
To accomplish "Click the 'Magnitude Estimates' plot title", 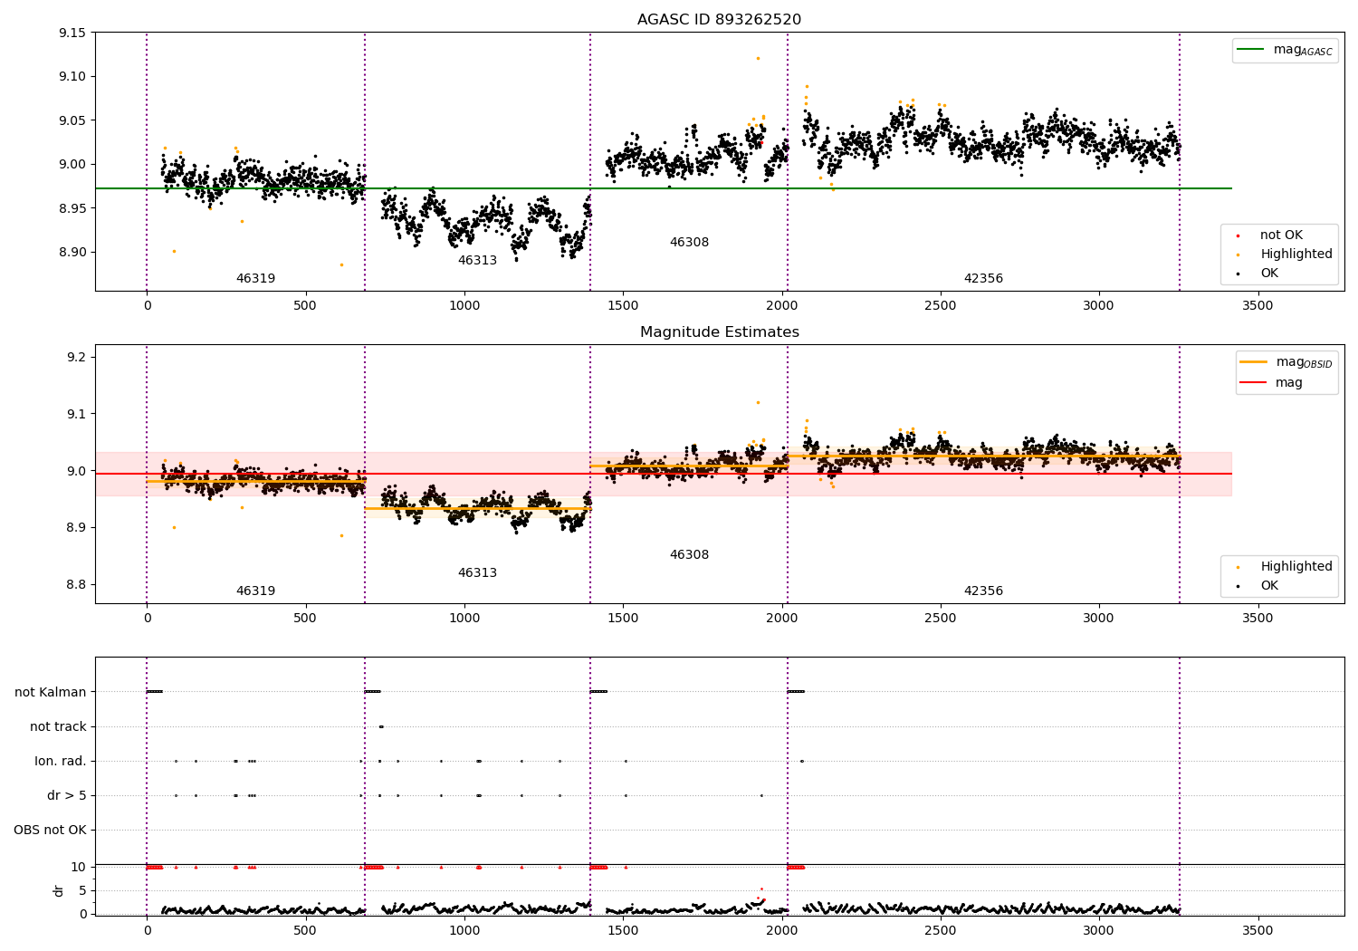I will [719, 332].
